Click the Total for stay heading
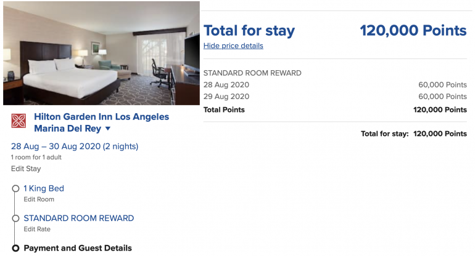Screen dimensions: 475x256 click(x=249, y=31)
